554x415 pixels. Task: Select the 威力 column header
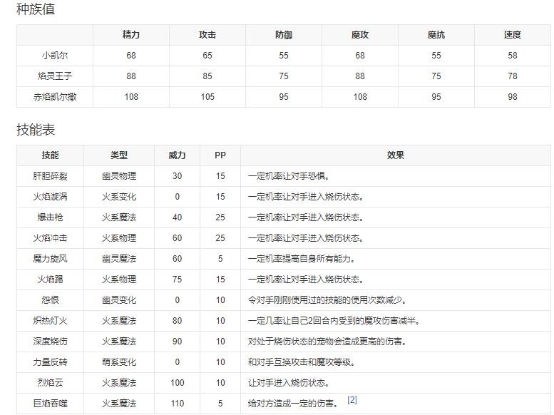click(177, 155)
